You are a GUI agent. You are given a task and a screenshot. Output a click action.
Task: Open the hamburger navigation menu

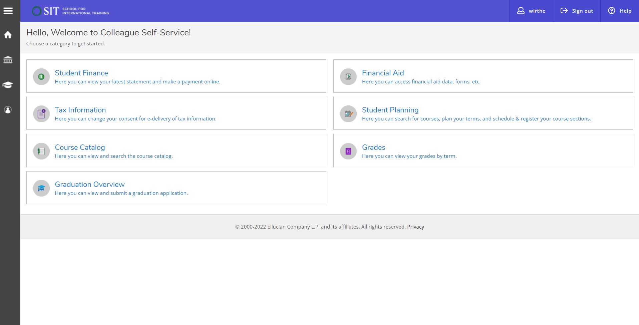tap(8, 10)
